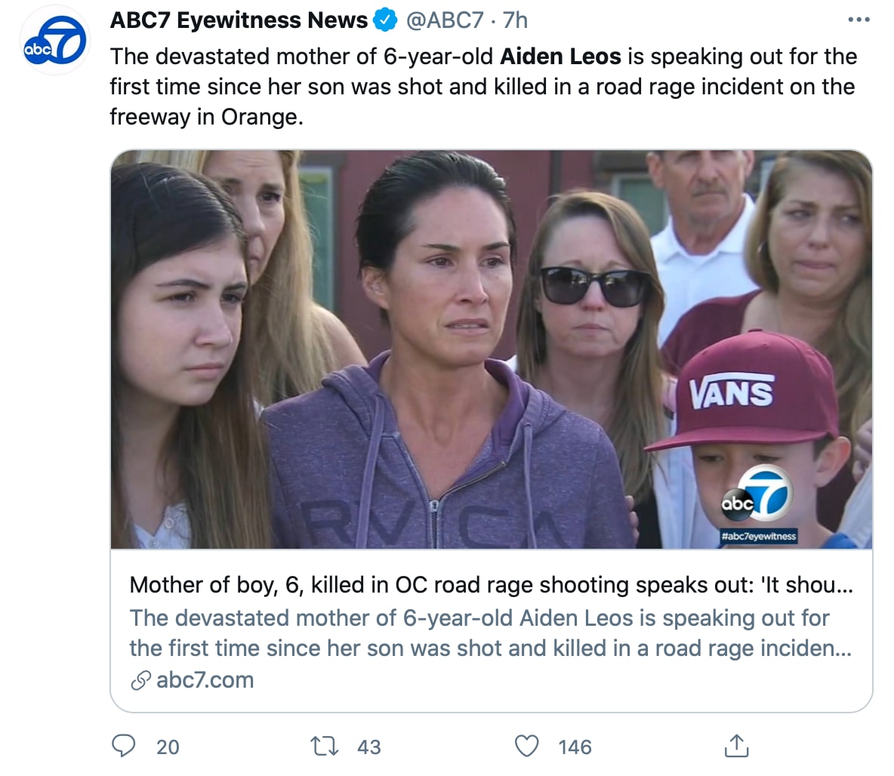Screen dimensions: 894x776
Task: Open the tweet's 7h timestamp
Action: [516, 20]
